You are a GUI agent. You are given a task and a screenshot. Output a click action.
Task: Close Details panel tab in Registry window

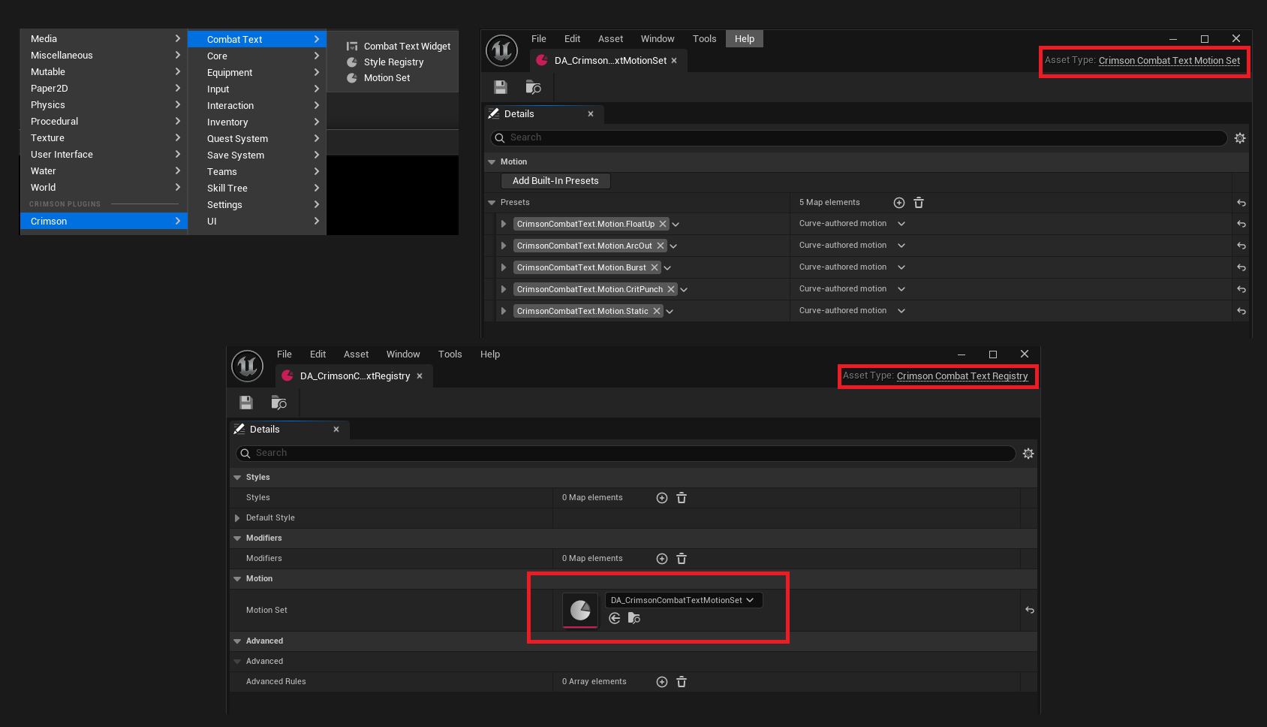[x=336, y=430]
